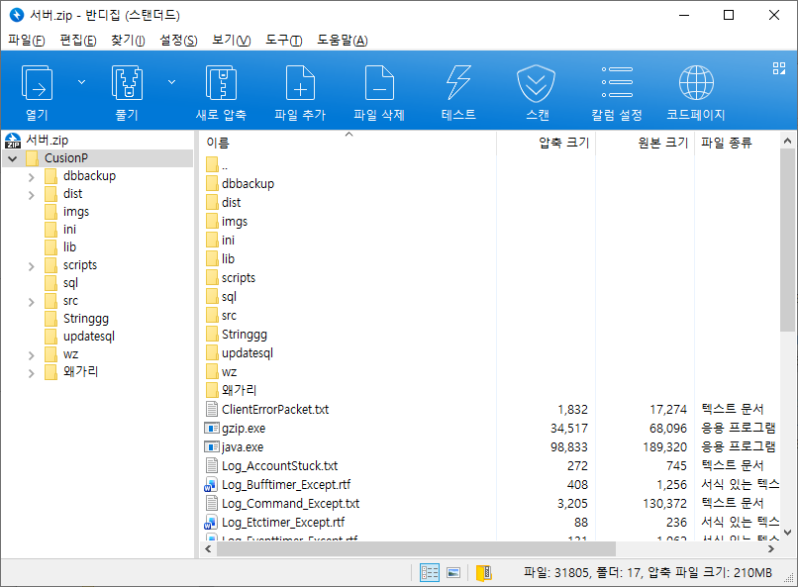Switch to detail list view icon in status bar

tap(430, 573)
